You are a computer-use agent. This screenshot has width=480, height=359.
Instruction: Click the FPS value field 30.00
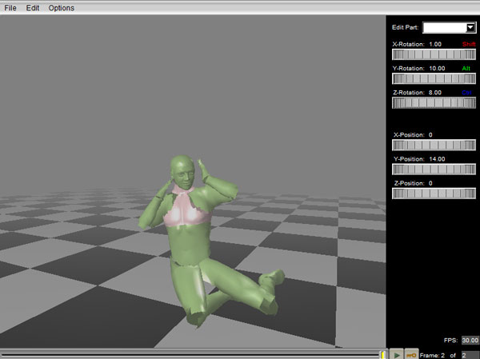[470, 340]
